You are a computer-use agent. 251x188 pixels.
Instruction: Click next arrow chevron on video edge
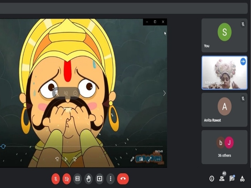164,93
